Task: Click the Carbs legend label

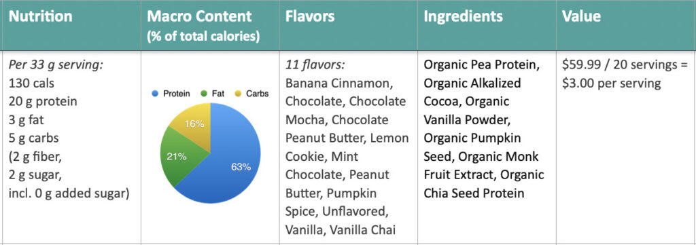Action: (x=258, y=94)
